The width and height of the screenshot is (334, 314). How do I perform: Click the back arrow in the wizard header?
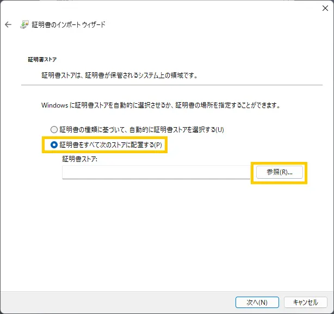(x=8, y=25)
